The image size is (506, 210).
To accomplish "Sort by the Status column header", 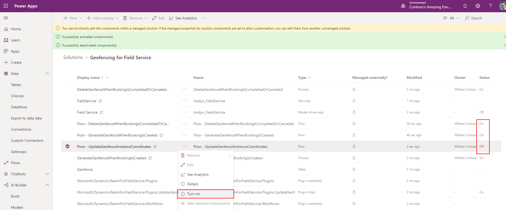I will pyautogui.click(x=484, y=78).
